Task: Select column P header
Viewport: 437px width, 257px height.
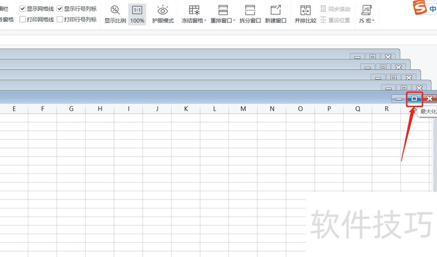Action: 329,109
